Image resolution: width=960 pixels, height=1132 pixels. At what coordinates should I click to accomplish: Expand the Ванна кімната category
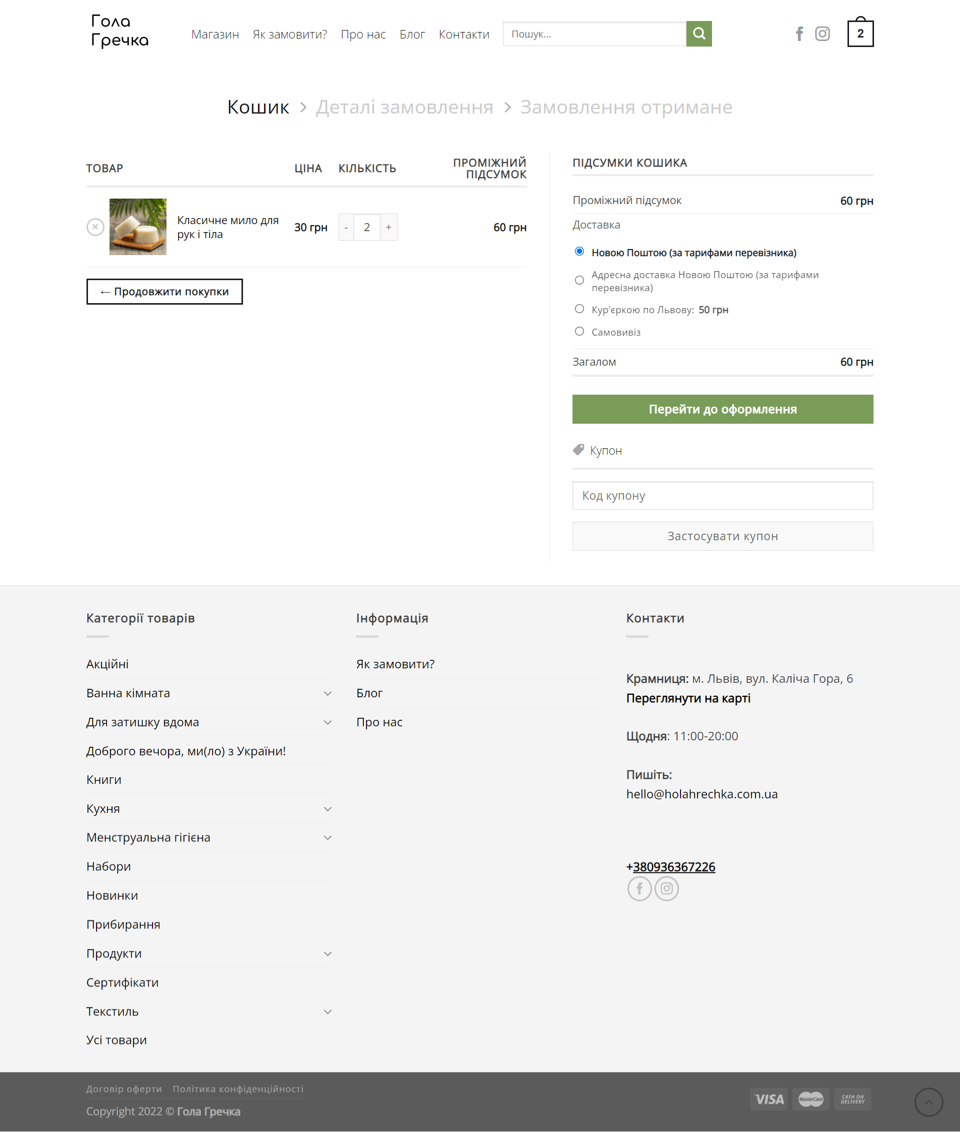327,693
